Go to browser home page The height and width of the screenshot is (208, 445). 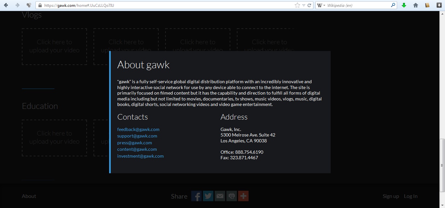coord(416,5)
